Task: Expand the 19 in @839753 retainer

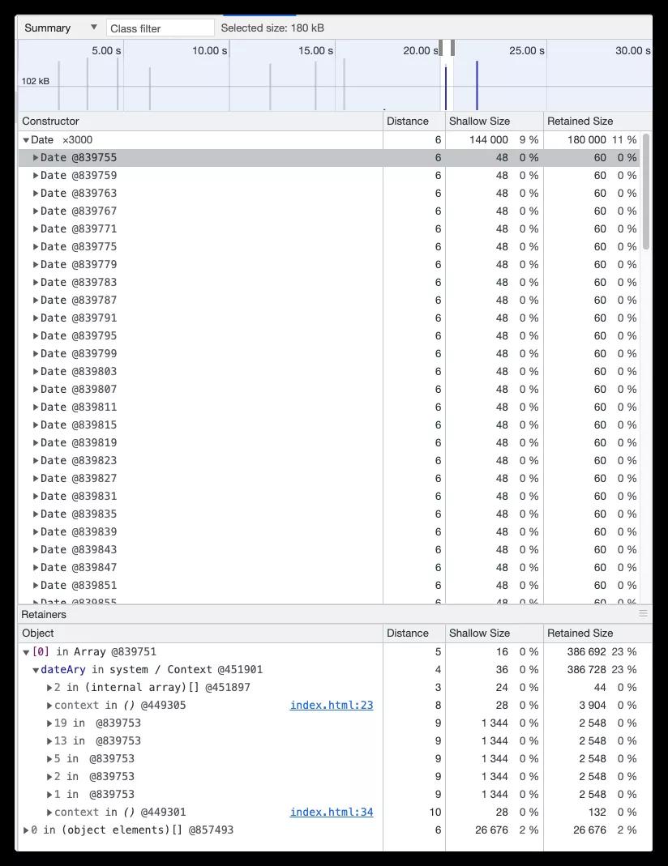Action: (49, 723)
